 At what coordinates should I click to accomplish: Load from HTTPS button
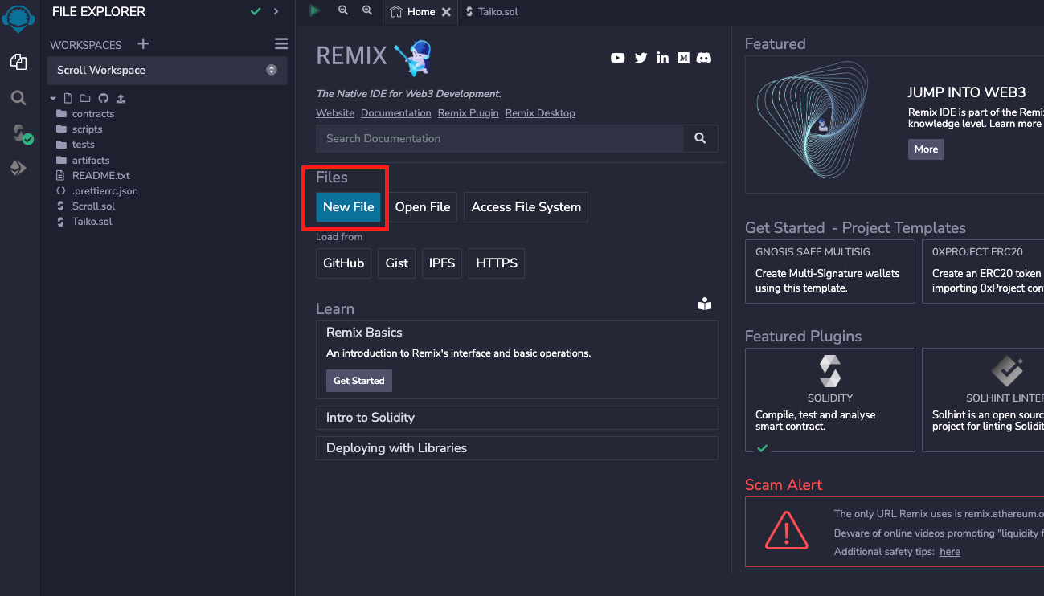click(497, 263)
